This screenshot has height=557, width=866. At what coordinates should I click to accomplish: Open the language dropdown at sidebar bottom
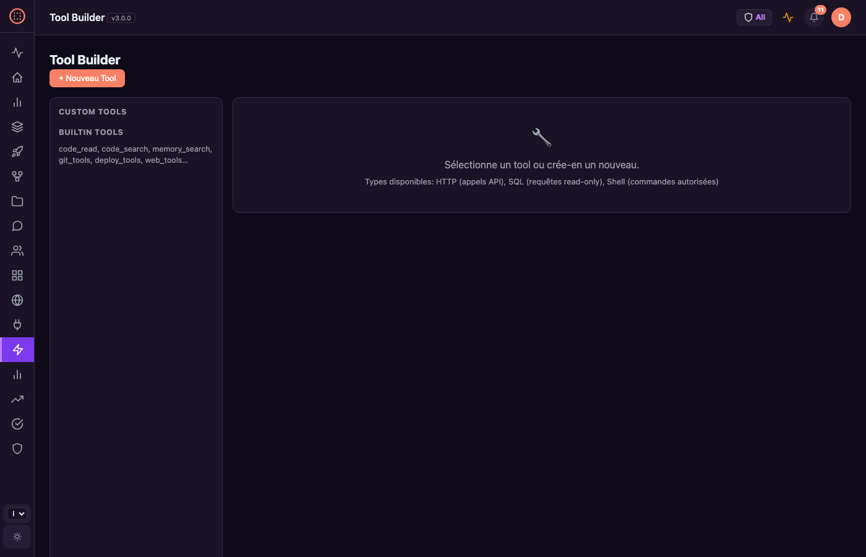click(17, 514)
